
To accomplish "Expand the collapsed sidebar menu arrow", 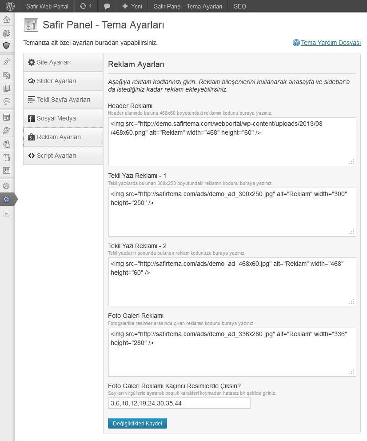I will [7, 213].
